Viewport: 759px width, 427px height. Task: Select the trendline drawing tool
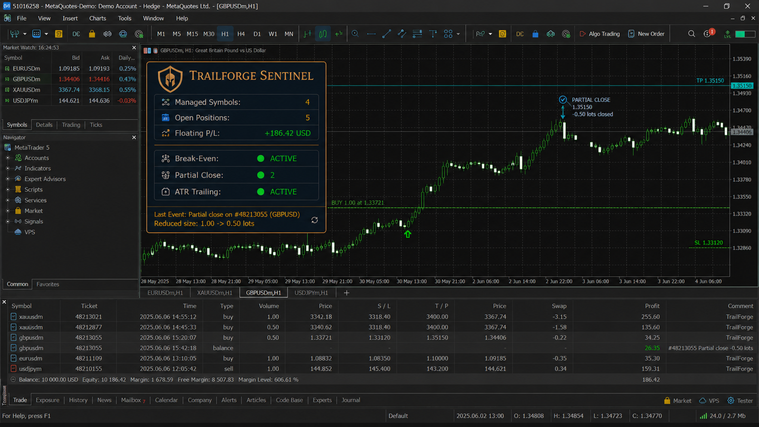(x=386, y=34)
